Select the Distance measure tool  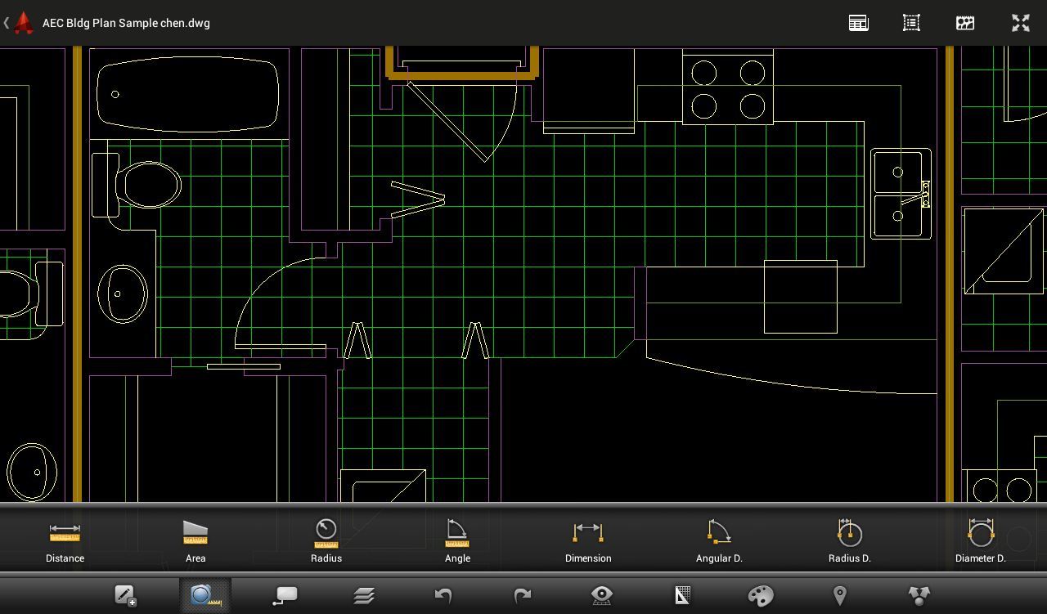pos(65,541)
